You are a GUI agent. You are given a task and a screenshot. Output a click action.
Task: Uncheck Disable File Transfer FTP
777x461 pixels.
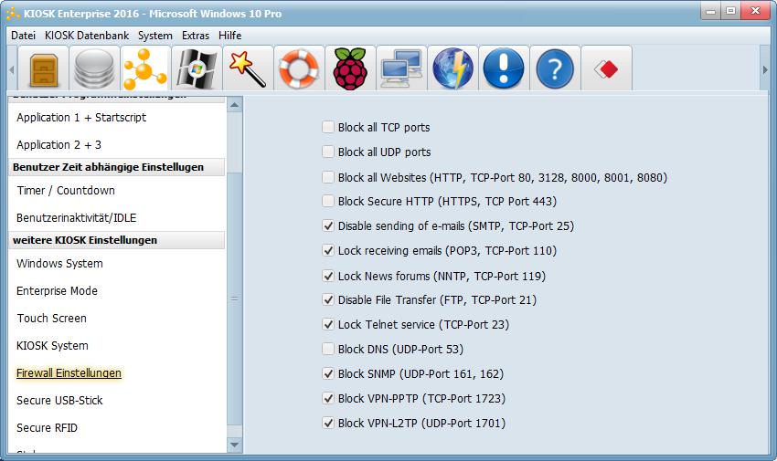tap(328, 299)
